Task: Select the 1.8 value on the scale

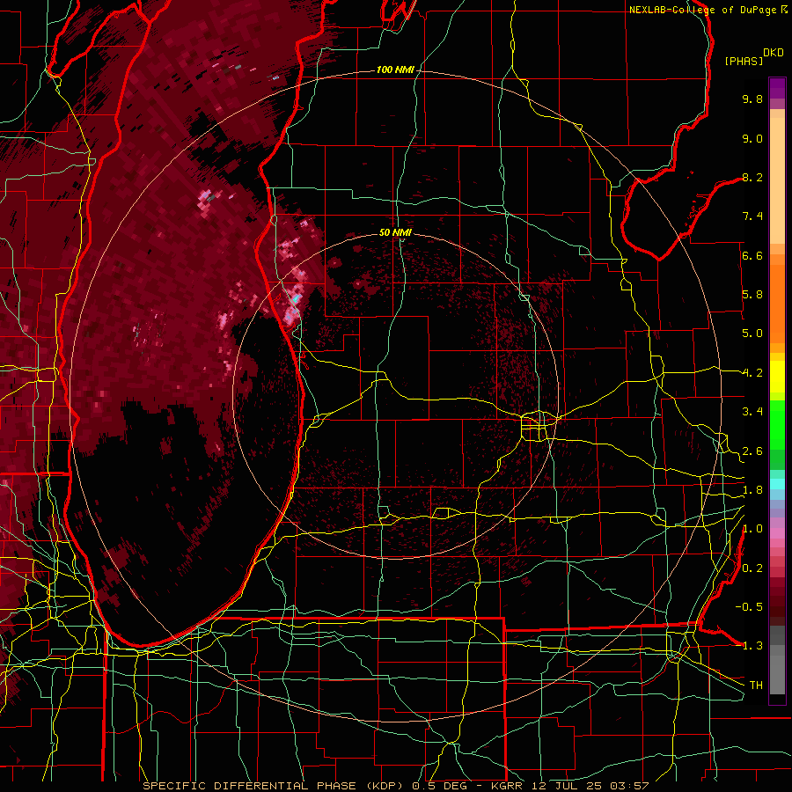Action: point(752,490)
